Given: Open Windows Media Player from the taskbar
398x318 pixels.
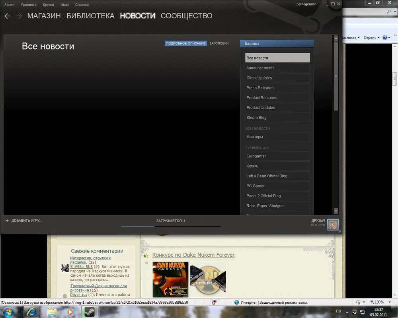Looking at the screenshot, I should click(70, 312).
